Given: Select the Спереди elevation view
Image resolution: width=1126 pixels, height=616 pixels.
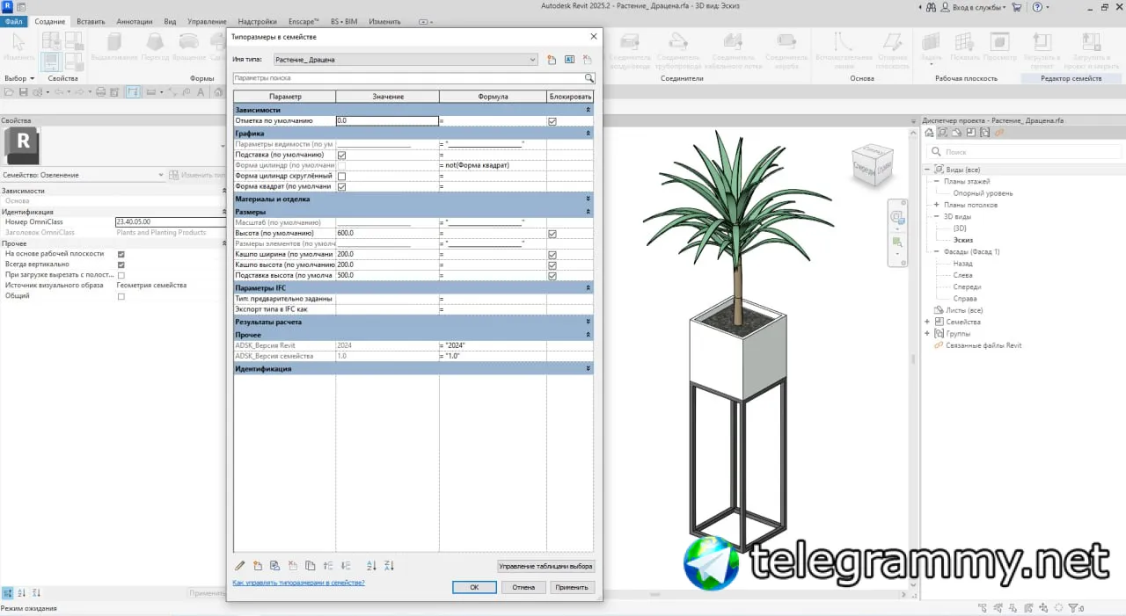Looking at the screenshot, I should click(x=967, y=286).
